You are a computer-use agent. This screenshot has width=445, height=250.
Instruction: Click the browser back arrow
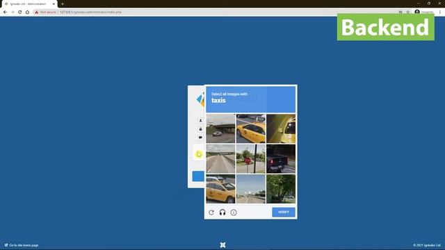point(5,12)
